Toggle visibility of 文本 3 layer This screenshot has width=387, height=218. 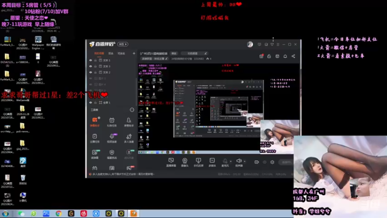(x=90, y=66)
